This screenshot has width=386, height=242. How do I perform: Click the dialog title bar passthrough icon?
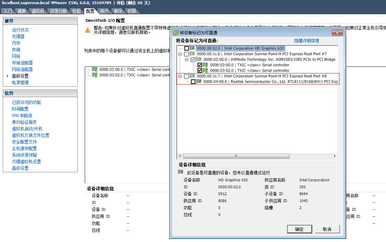[176, 33]
